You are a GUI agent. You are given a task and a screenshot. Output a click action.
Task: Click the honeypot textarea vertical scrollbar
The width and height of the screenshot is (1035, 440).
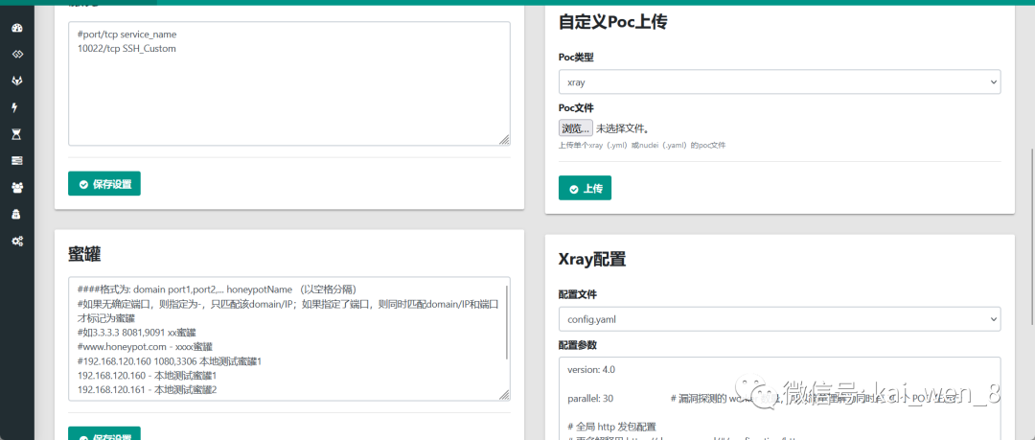coord(506,322)
